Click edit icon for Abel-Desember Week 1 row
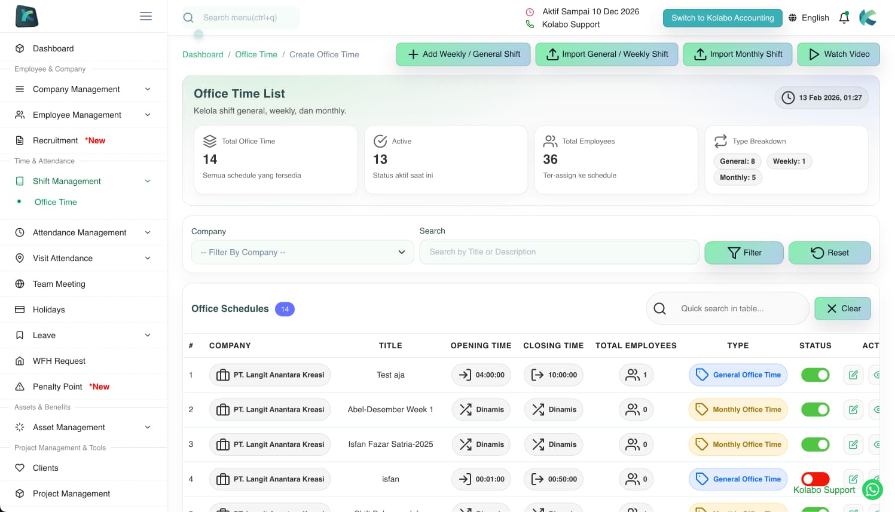The image size is (895, 512). pos(853,410)
